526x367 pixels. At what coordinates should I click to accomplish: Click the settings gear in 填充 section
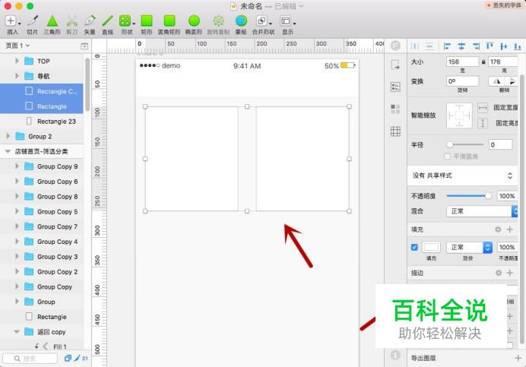pos(498,229)
